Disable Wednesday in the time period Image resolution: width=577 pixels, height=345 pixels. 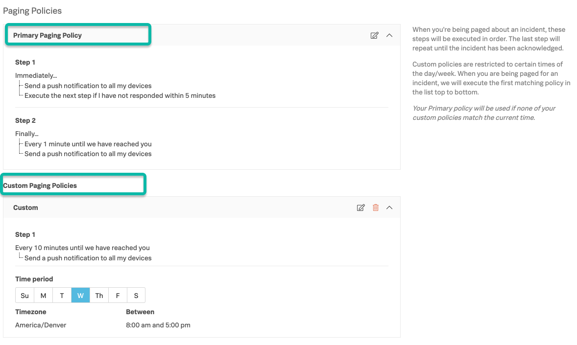point(80,295)
